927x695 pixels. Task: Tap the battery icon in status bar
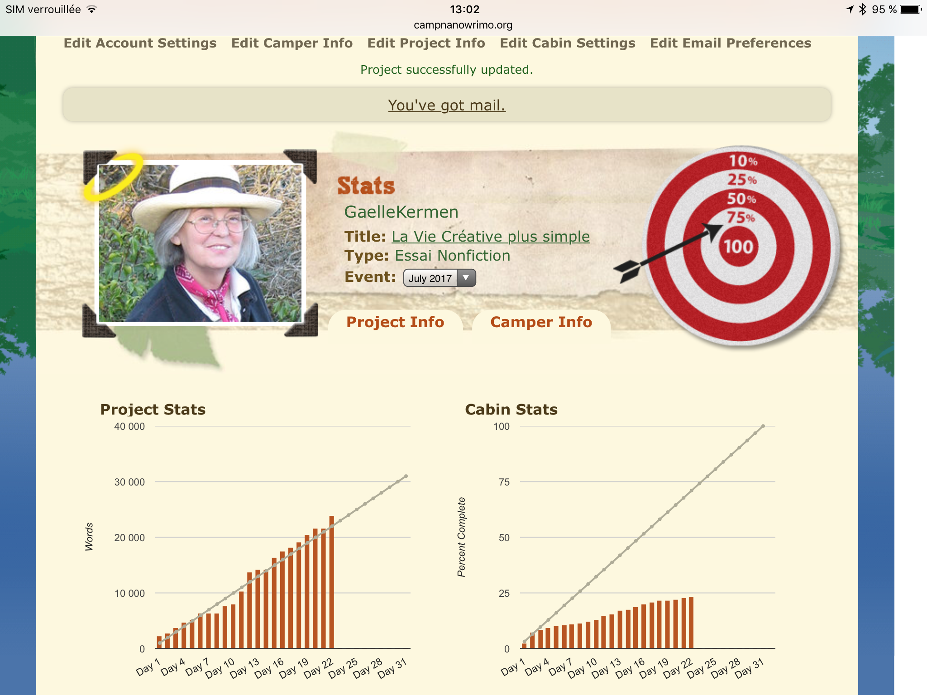(911, 10)
